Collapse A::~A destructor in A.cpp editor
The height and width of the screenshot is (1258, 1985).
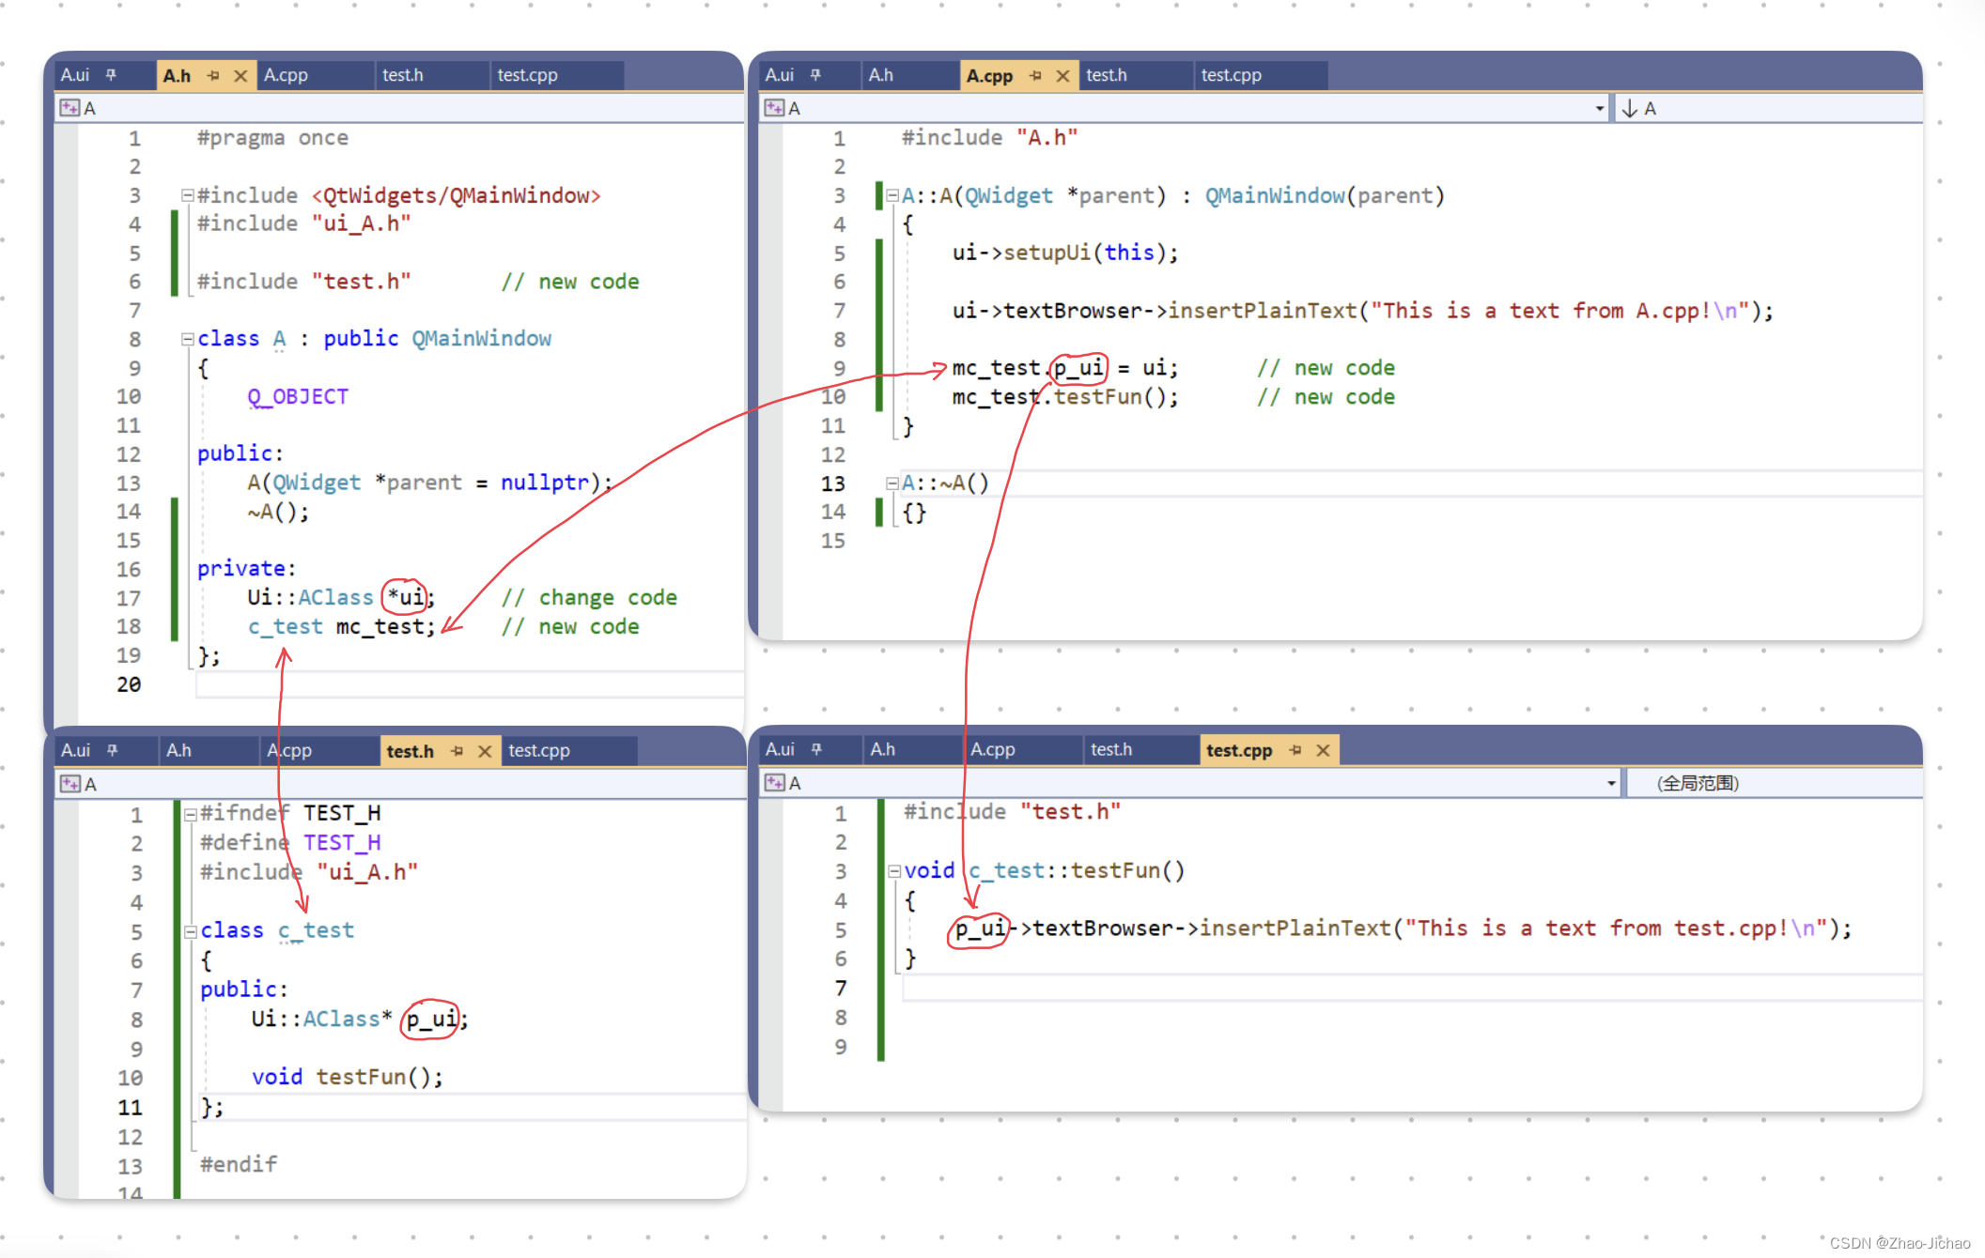(x=892, y=483)
